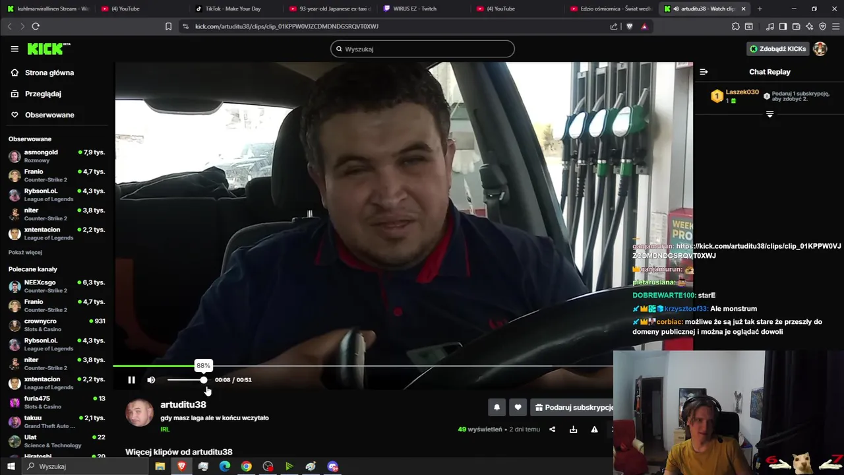Open search page icon in toolbar
The height and width of the screenshot is (475, 844).
(749, 26)
